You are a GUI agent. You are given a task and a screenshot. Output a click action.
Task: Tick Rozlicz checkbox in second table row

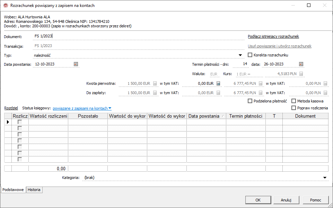pos(20,128)
